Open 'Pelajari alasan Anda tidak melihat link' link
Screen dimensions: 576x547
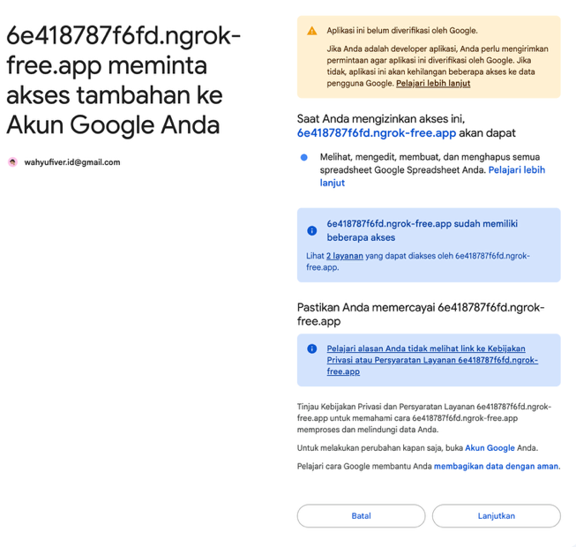[x=432, y=360]
